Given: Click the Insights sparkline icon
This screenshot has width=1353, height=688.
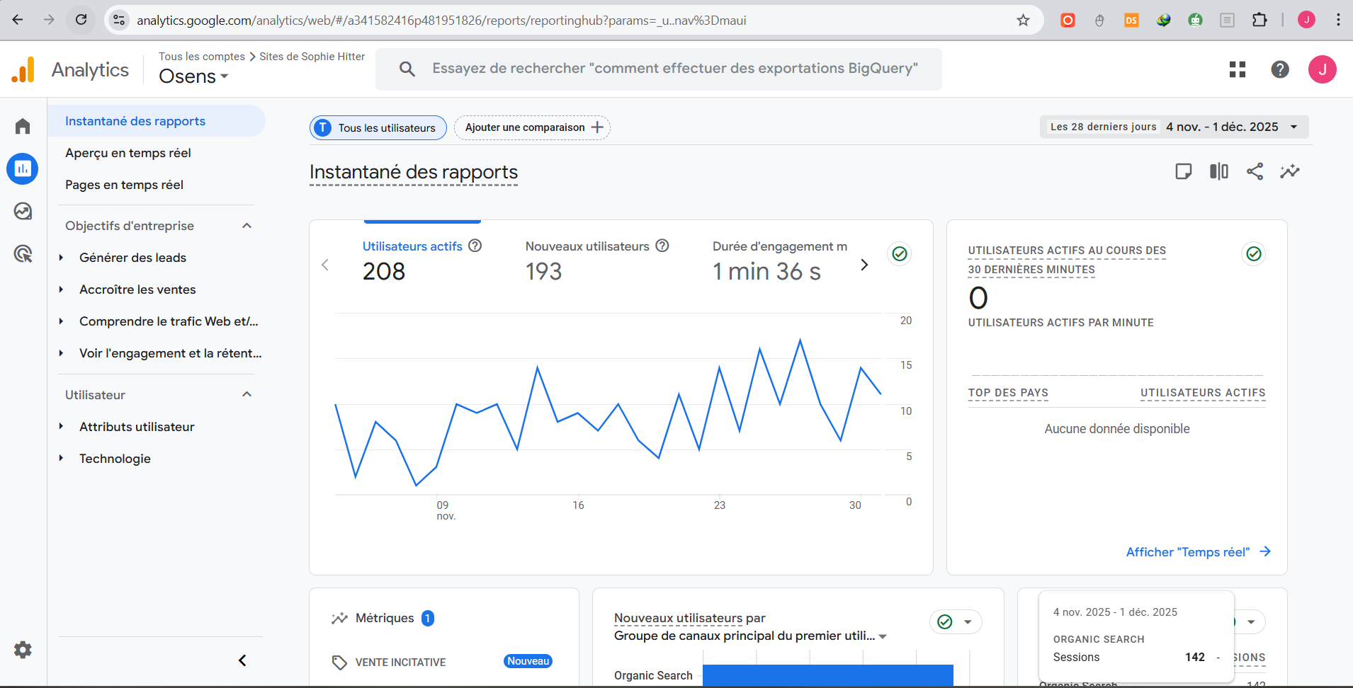Looking at the screenshot, I should pos(1290,171).
